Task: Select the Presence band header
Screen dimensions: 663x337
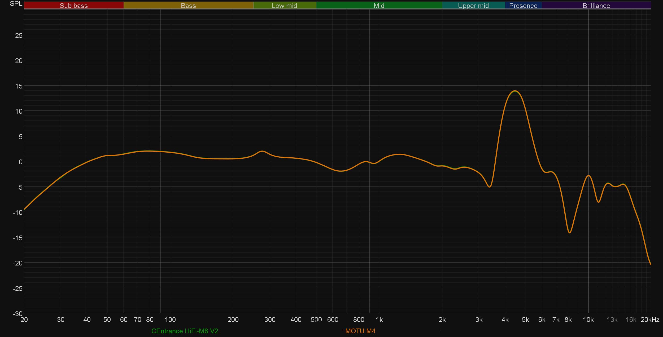Action: click(x=523, y=6)
